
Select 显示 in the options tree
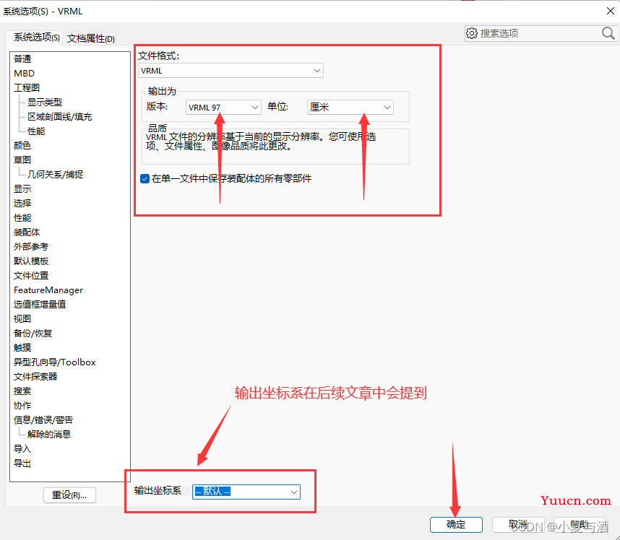click(22, 189)
